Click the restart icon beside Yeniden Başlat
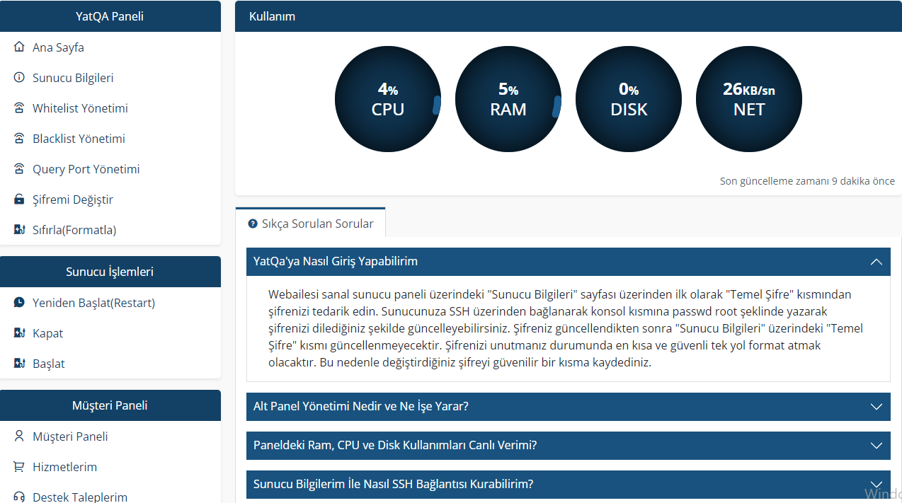 [x=19, y=303]
